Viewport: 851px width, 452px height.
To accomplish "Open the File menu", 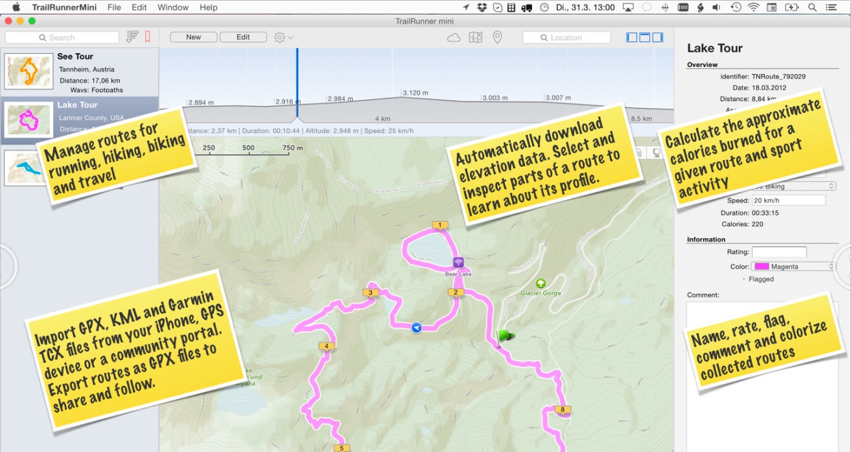I will coord(113,7).
